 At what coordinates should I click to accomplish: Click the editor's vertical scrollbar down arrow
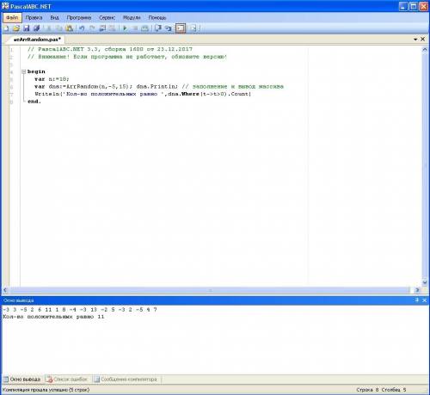[425, 282]
